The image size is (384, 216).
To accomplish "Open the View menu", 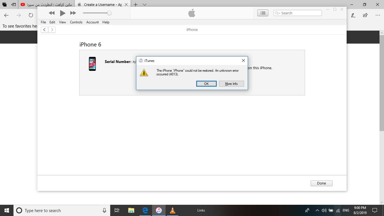I will point(62,22).
